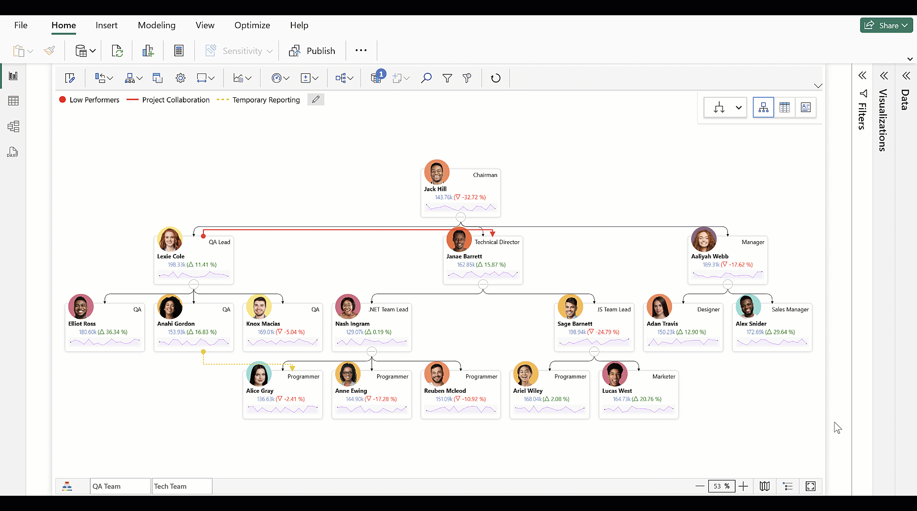Image resolution: width=917 pixels, height=511 pixels.
Task: Open the table view in left sidebar
Action: click(x=13, y=101)
